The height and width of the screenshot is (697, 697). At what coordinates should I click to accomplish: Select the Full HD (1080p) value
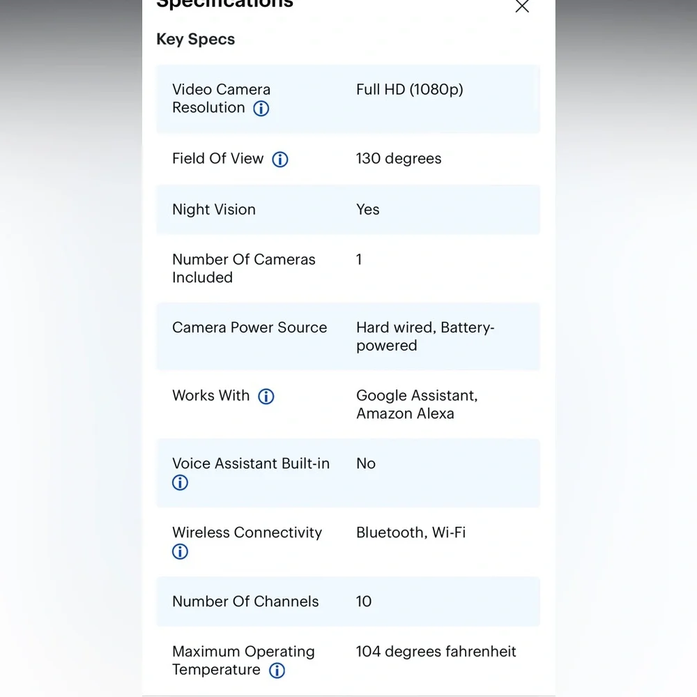[x=409, y=90]
